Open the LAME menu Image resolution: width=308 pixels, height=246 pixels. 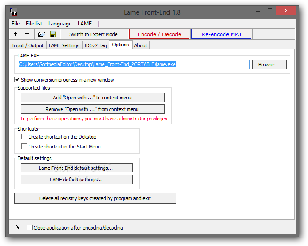pos(84,24)
